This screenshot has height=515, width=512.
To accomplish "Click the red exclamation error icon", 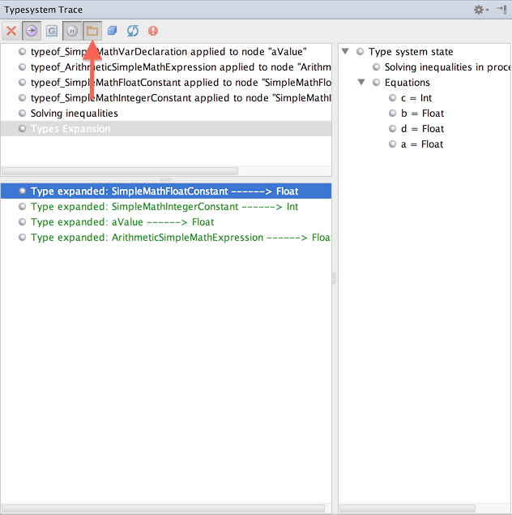I will [153, 31].
